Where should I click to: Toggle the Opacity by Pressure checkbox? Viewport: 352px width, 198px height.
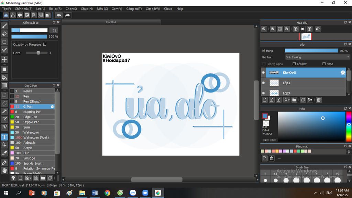[x=45, y=44]
